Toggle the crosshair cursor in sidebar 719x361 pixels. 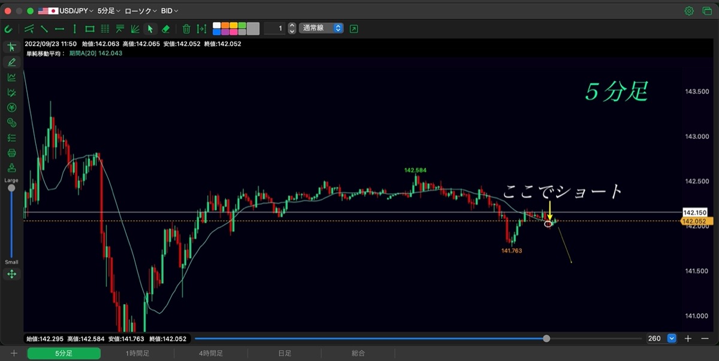pyautogui.click(x=11, y=47)
